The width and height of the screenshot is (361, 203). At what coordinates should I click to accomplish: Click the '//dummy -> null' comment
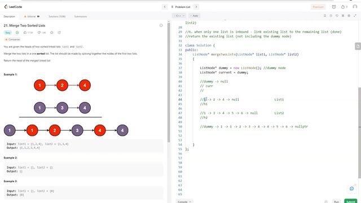click(214, 81)
